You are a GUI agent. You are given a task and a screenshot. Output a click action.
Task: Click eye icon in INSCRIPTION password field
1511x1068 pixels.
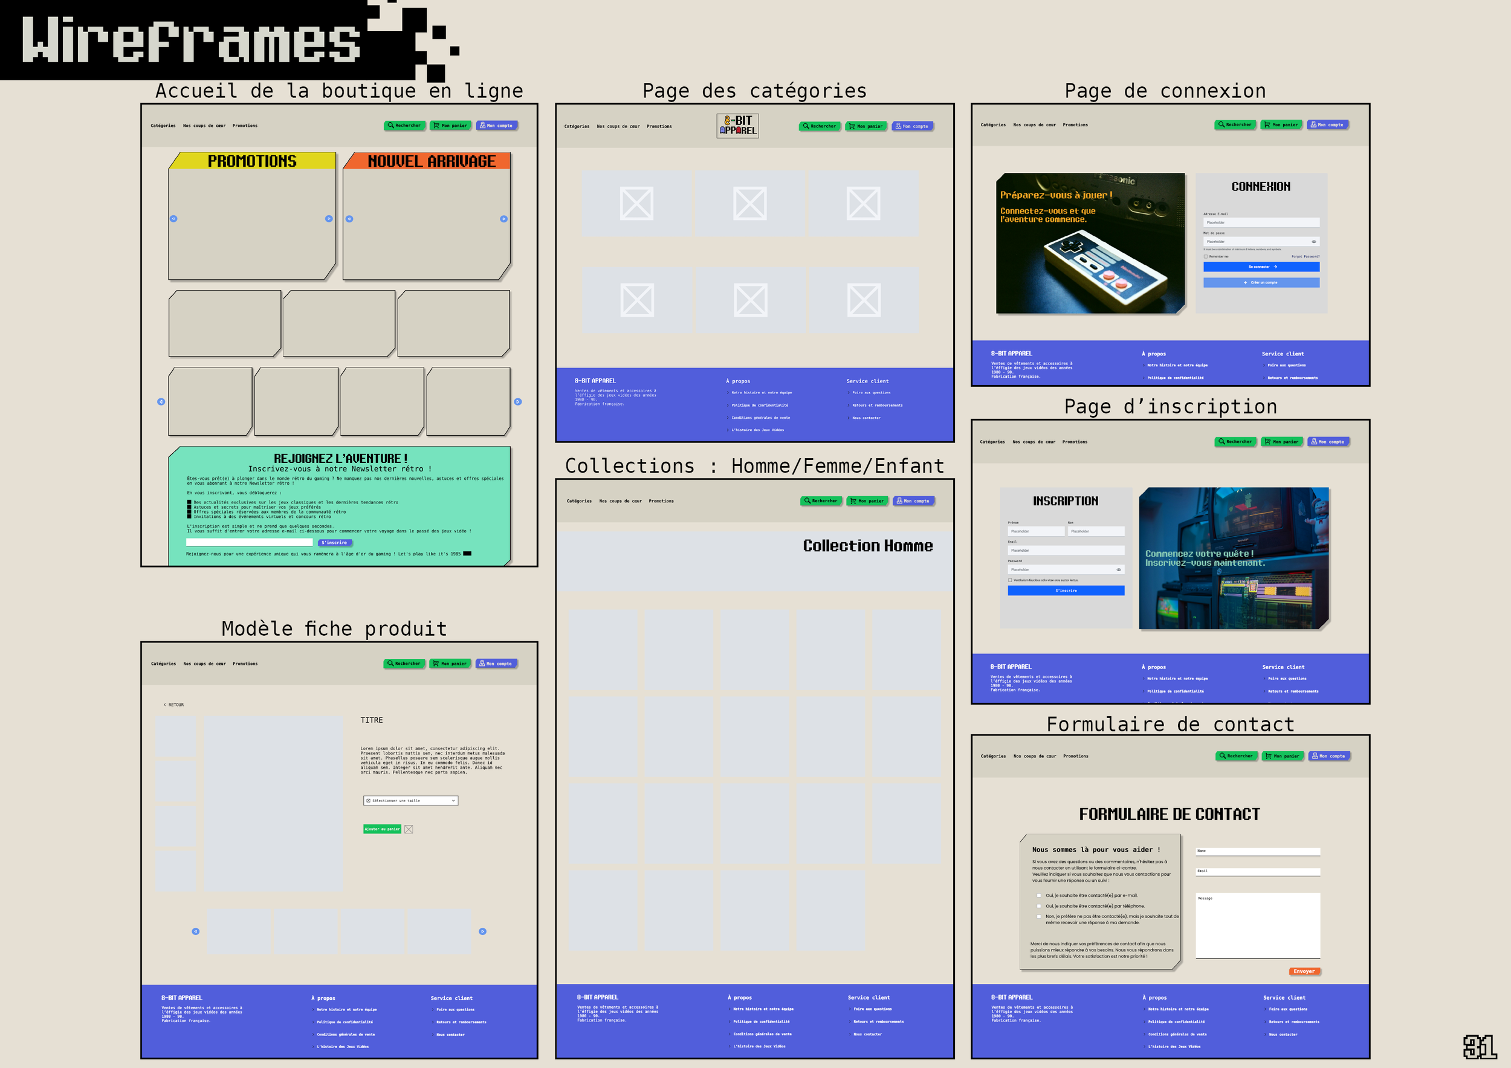[1118, 570]
